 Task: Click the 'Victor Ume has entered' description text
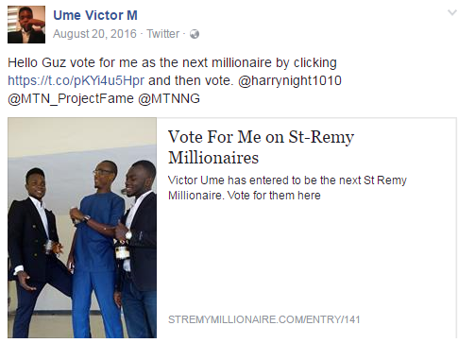click(287, 188)
